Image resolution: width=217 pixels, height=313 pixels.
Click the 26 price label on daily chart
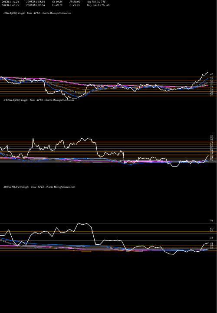click(x=212, y=95)
